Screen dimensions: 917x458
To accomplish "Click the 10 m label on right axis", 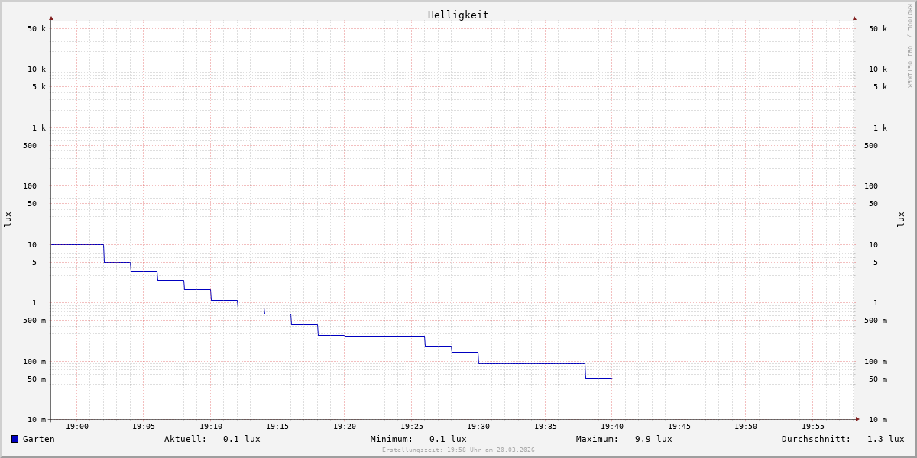I will point(878,420).
